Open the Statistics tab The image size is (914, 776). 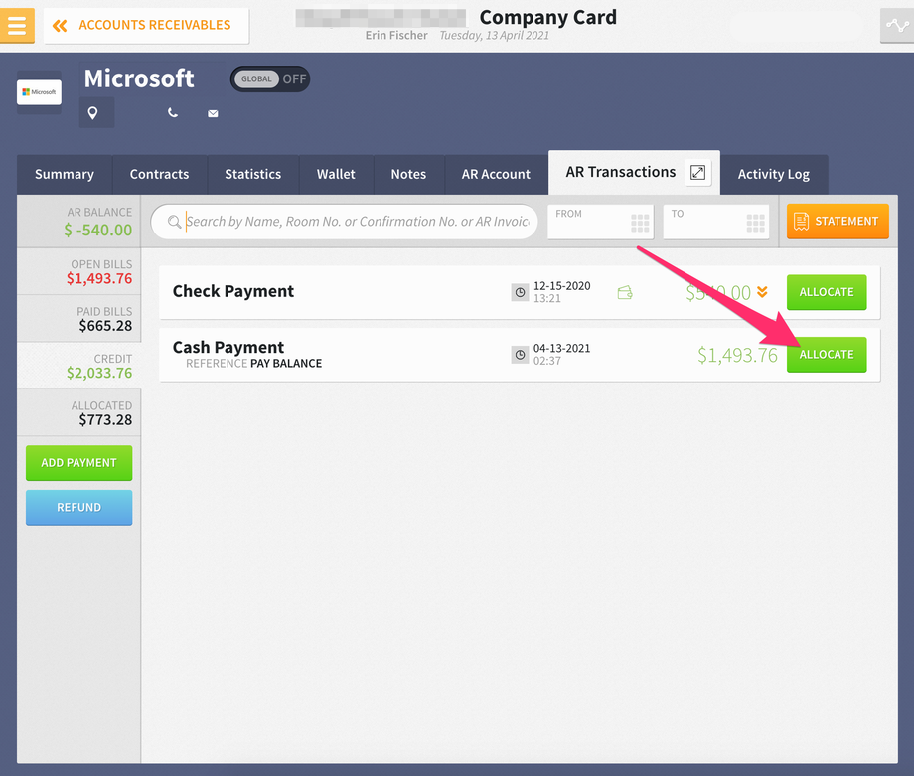[253, 174]
